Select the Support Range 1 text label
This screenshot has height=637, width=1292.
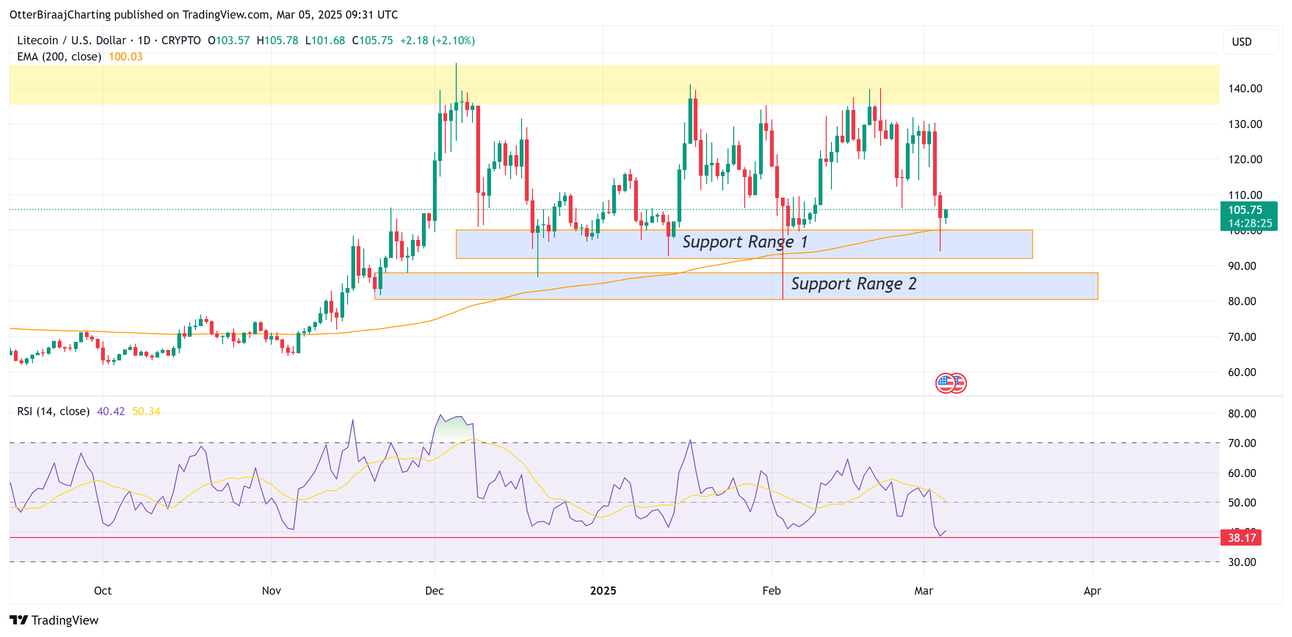[x=744, y=242]
